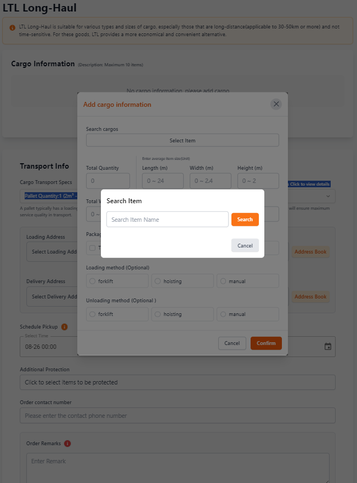Screen dimensions: 357x483
Task: Click info icon next to Schedule Pickup
Action: coord(64,327)
